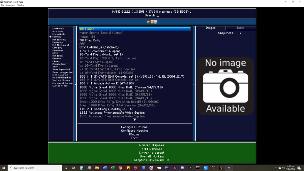Collapse the left filter panel arrow
Viewport: 304px width, 171px height.
[75, 85]
